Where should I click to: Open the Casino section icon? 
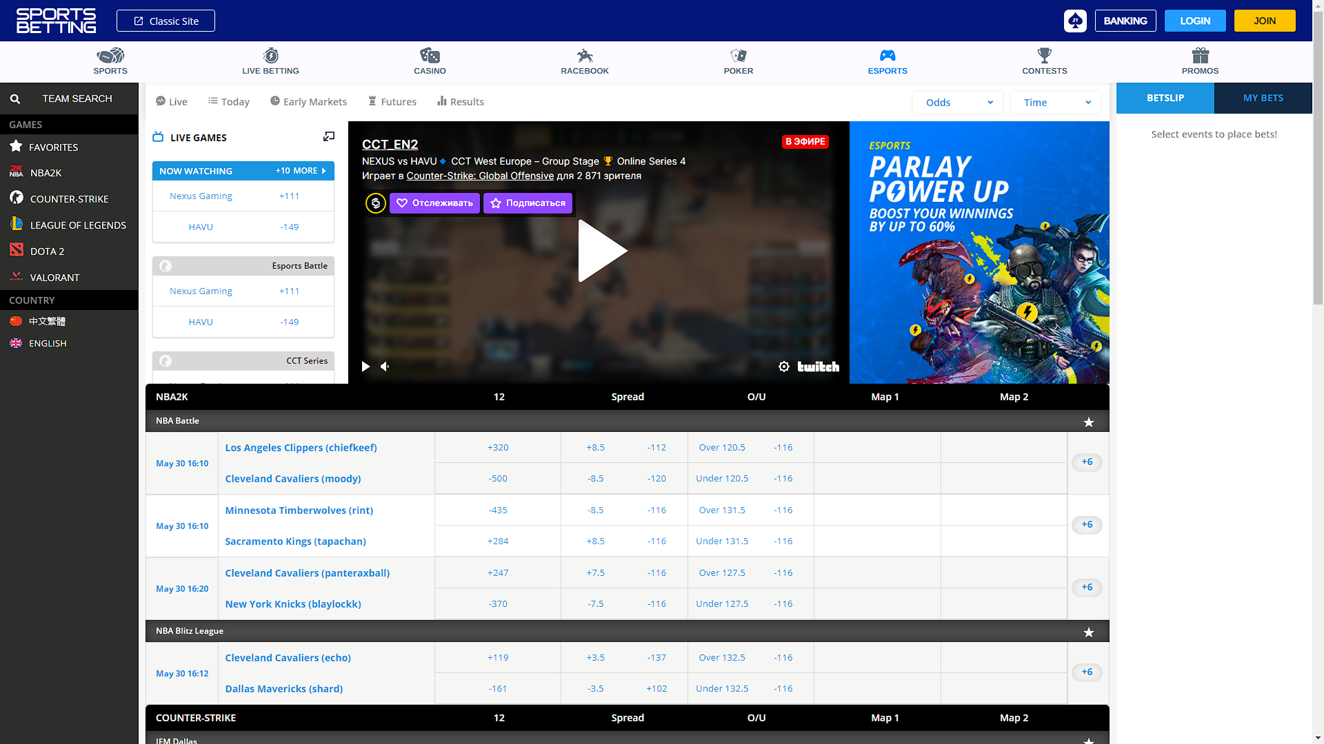(x=430, y=56)
